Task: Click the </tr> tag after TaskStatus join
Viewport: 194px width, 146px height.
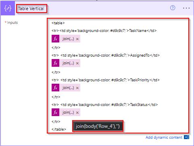Action: 56,122
